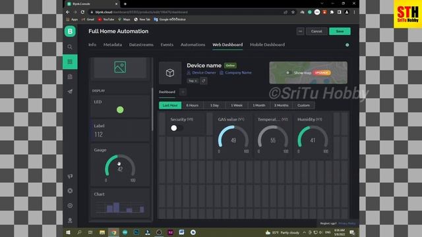Open Chrome three-dot menu
422x237 pixels.
(355, 12)
